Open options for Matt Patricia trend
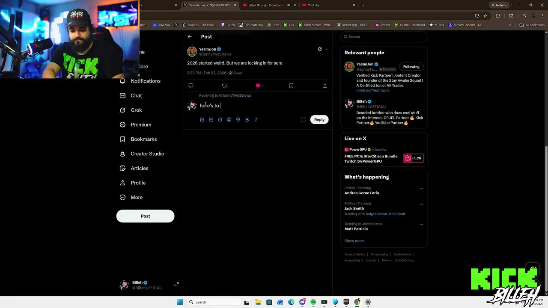The width and height of the screenshot is (548, 308). pyautogui.click(x=421, y=225)
